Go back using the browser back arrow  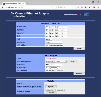click(3, 7)
